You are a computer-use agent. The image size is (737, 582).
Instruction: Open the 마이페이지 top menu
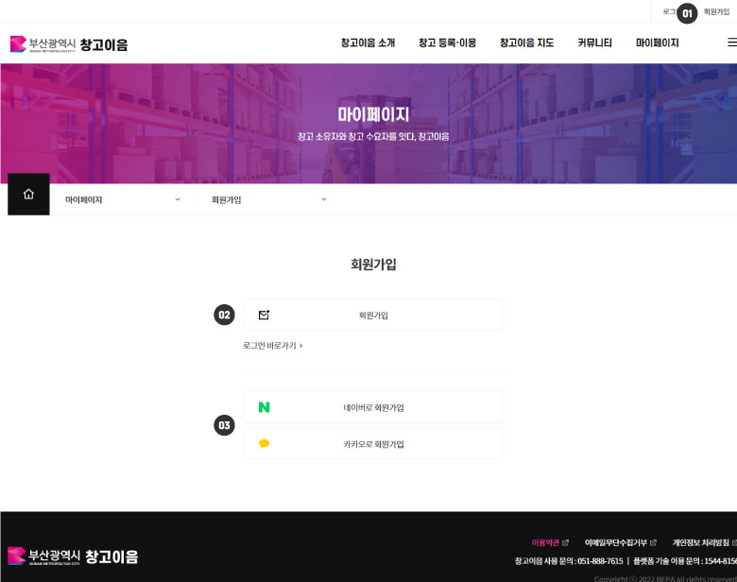(x=657, y=43)
